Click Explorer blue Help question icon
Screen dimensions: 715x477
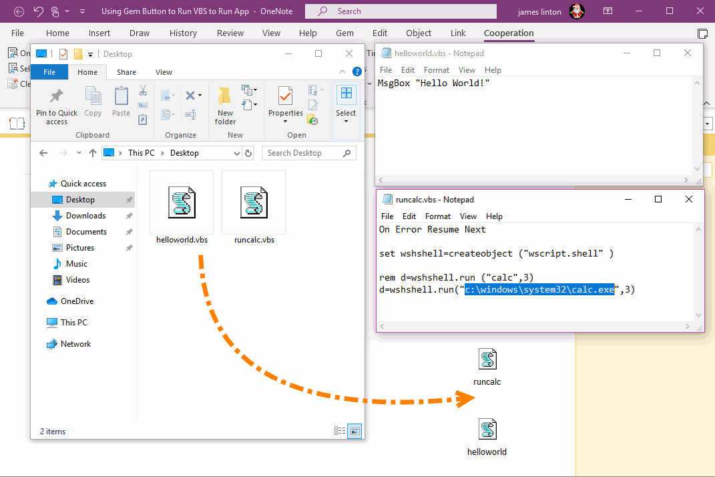(x=357, y=71)
